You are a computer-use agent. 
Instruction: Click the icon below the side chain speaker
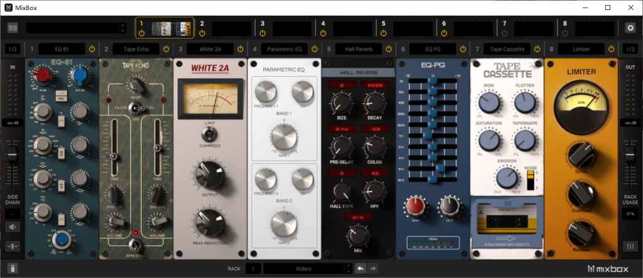13,247
